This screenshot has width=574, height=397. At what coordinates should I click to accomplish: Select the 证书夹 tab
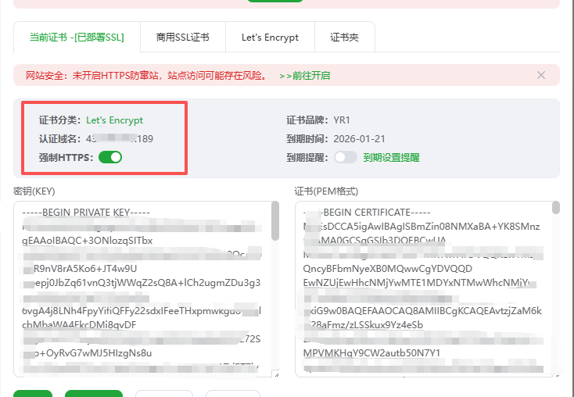(344, 37)
